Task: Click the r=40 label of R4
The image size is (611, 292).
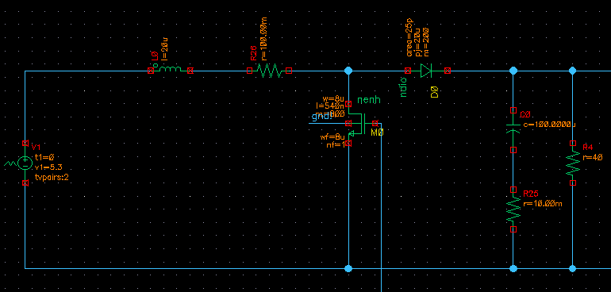Action: 593,157
